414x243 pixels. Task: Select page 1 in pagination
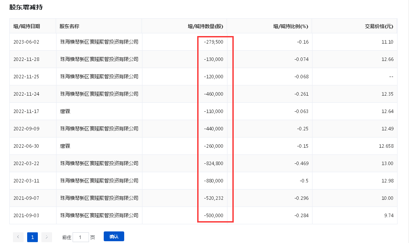[x=32, y=237]
